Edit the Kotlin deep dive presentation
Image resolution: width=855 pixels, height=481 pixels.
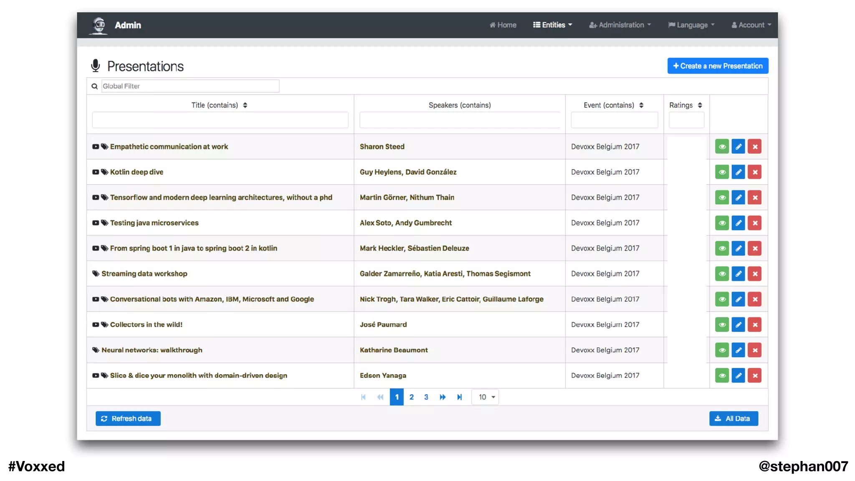coord(738,172)
